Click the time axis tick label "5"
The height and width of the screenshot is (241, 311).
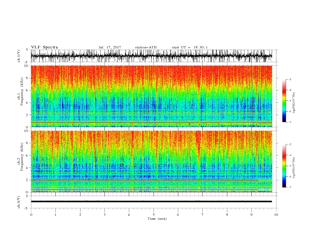point(154,215)
